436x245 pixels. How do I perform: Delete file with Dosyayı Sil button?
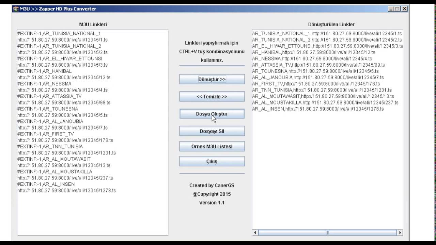tap(212, 131)
